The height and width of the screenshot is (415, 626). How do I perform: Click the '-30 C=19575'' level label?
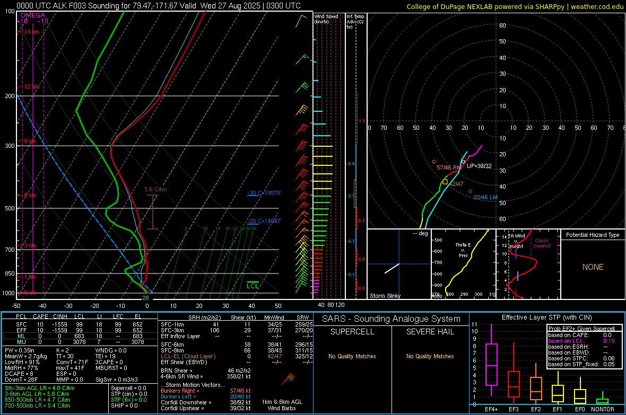point(264,193)
